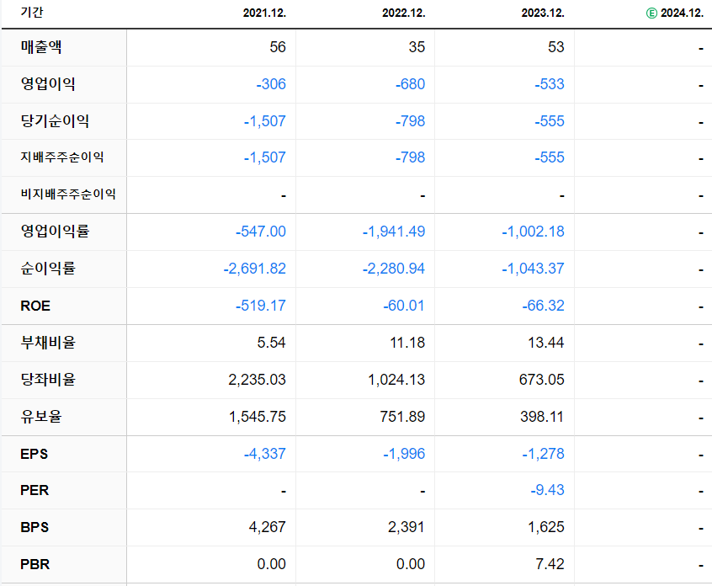Click 영업이익 value -306
The width and height of the screenshot is (712, 586).
pos(271,84)
